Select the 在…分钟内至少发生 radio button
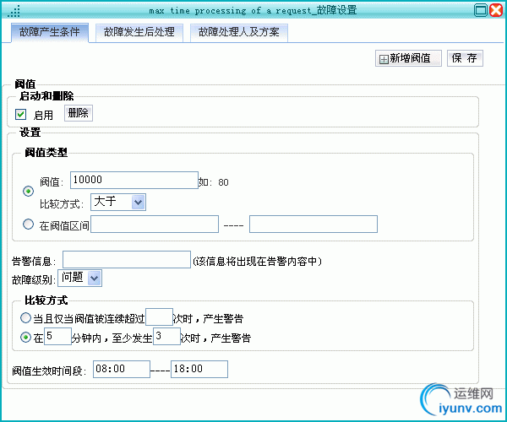Viewport: 507px width, 422px height. click(x=25, y=338)
